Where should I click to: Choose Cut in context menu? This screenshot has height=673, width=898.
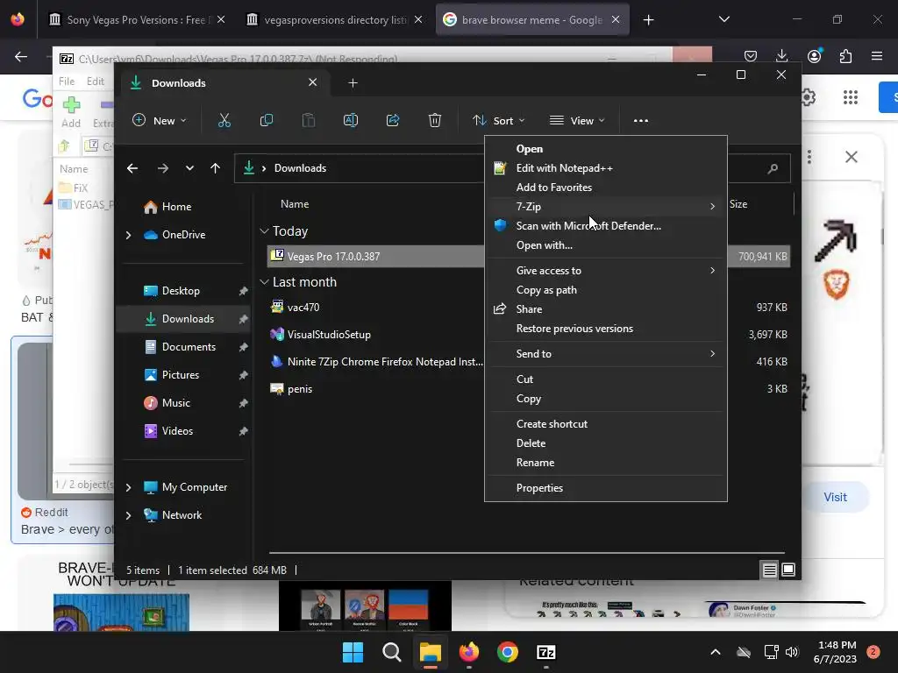[606, 379]
